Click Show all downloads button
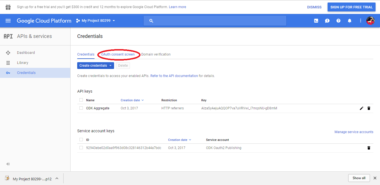This screenshot has width=380, height=185. [x=359, y=178]
